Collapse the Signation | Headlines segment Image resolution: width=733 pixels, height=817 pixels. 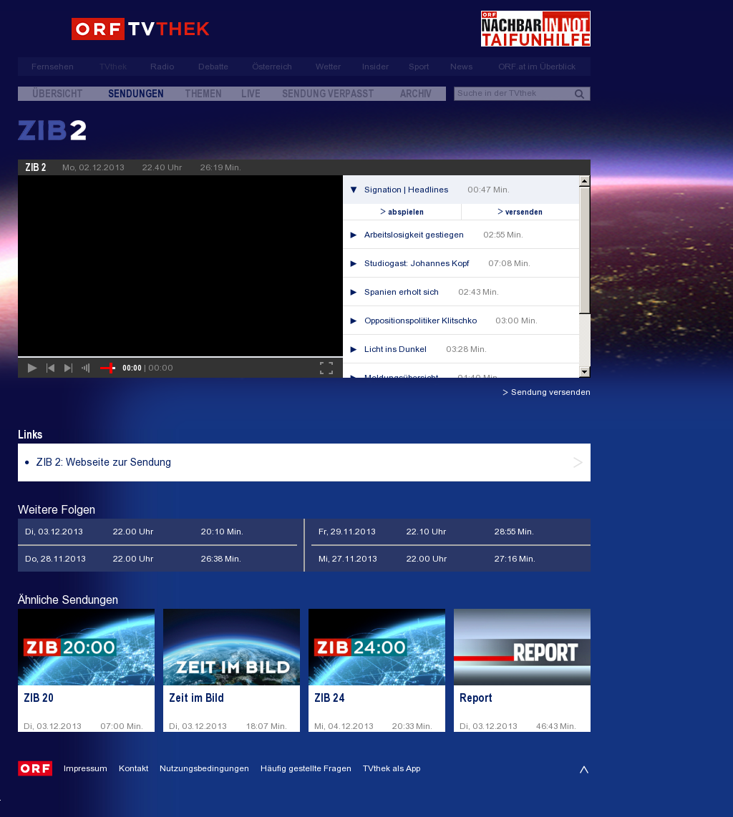(354, 190)
